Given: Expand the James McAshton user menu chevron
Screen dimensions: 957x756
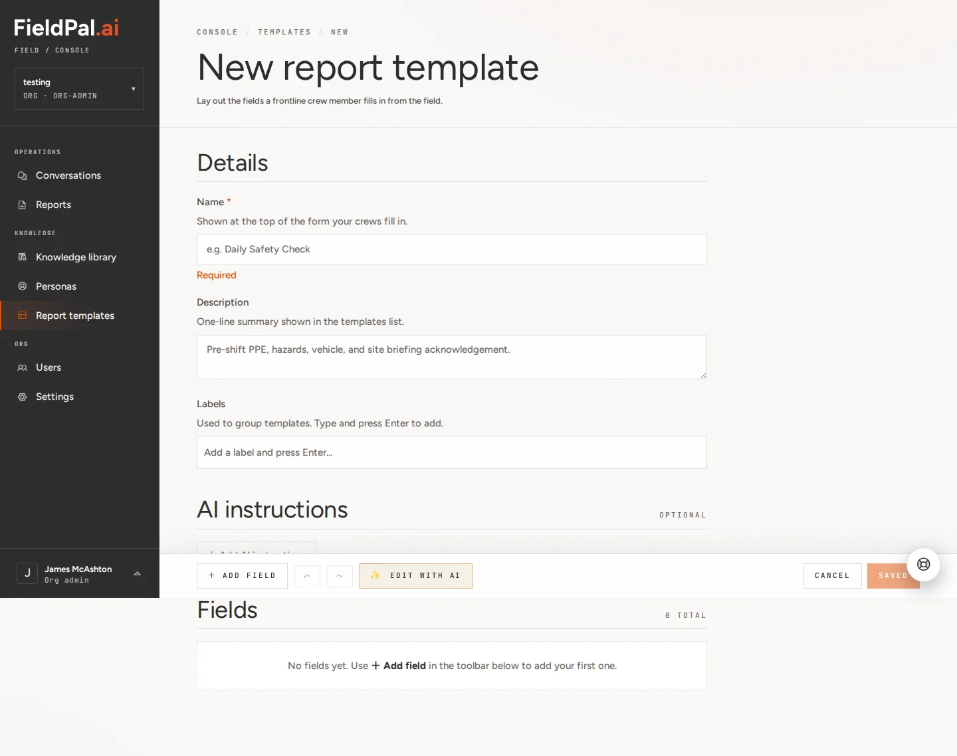Looking at the screenshot, I should click(137, 573).
